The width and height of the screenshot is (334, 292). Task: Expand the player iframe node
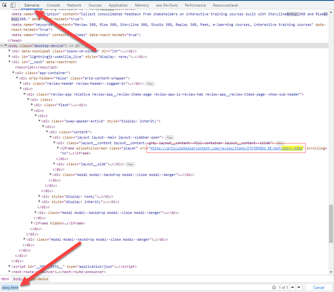58,148
